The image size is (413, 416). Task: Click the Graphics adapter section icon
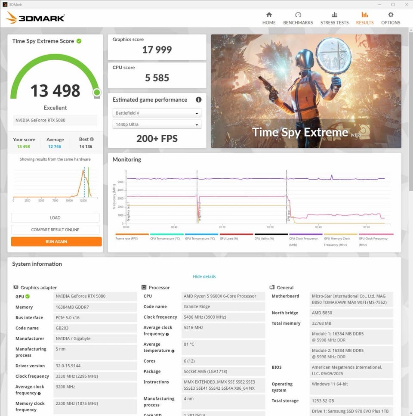(x=16, y=287)
